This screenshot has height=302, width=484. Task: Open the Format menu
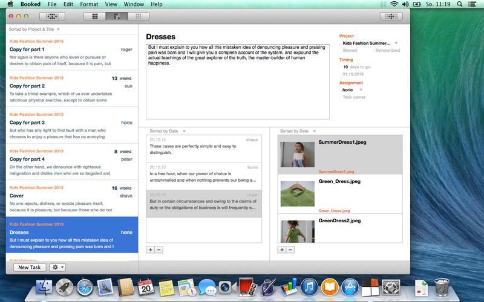pyautogui.click(x=89, y=4)
